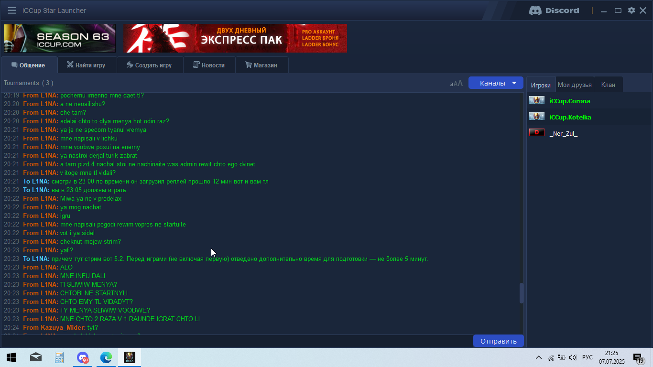Change chat font size with the aAA icon
Viewport: 653px width, 367px height.
(457, 83)
